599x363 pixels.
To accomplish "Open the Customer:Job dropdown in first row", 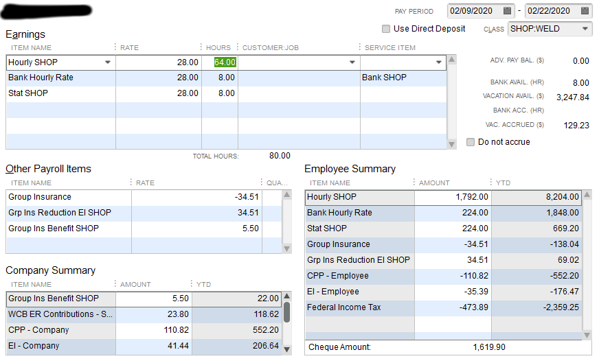I will 352,62.
